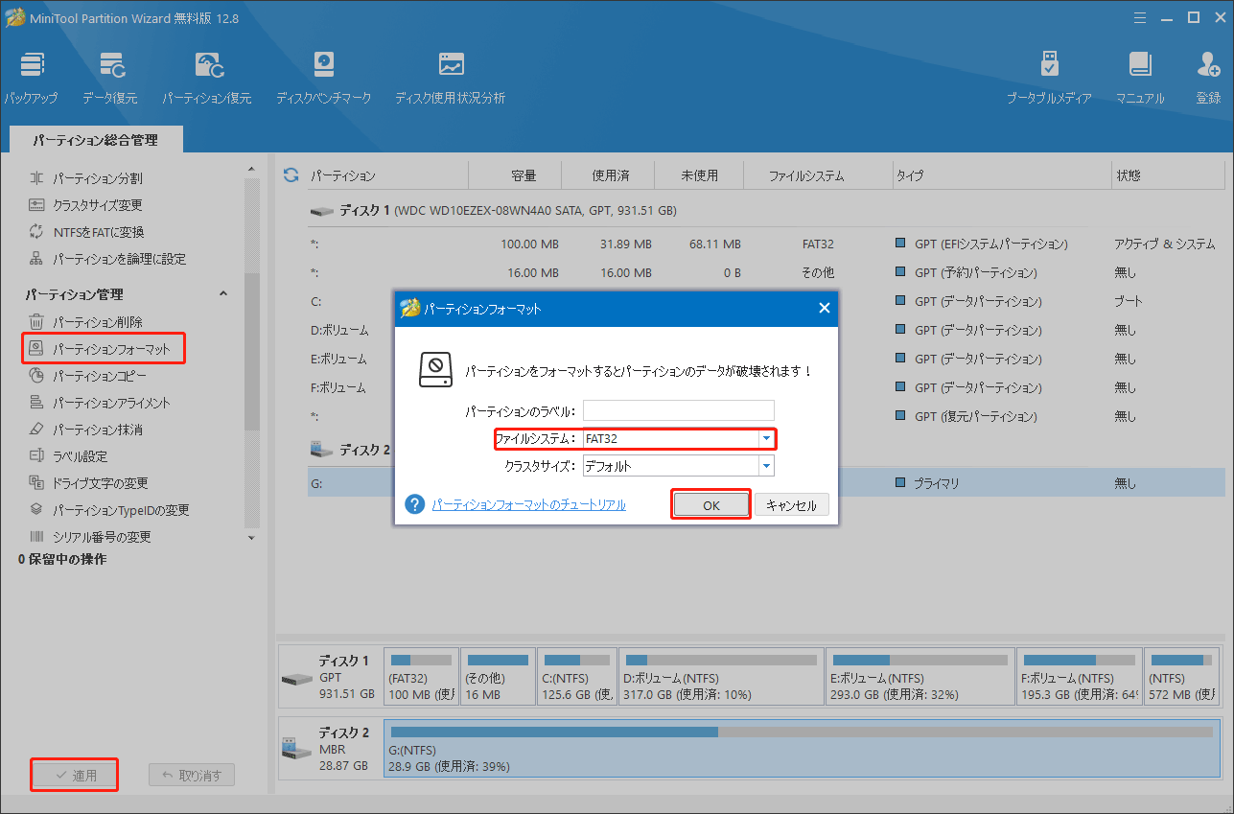Image resolution: width=1234 pixels, height=814 pixels.
Task: Select シリアル番号の変更 option
Action: (90, 537)
